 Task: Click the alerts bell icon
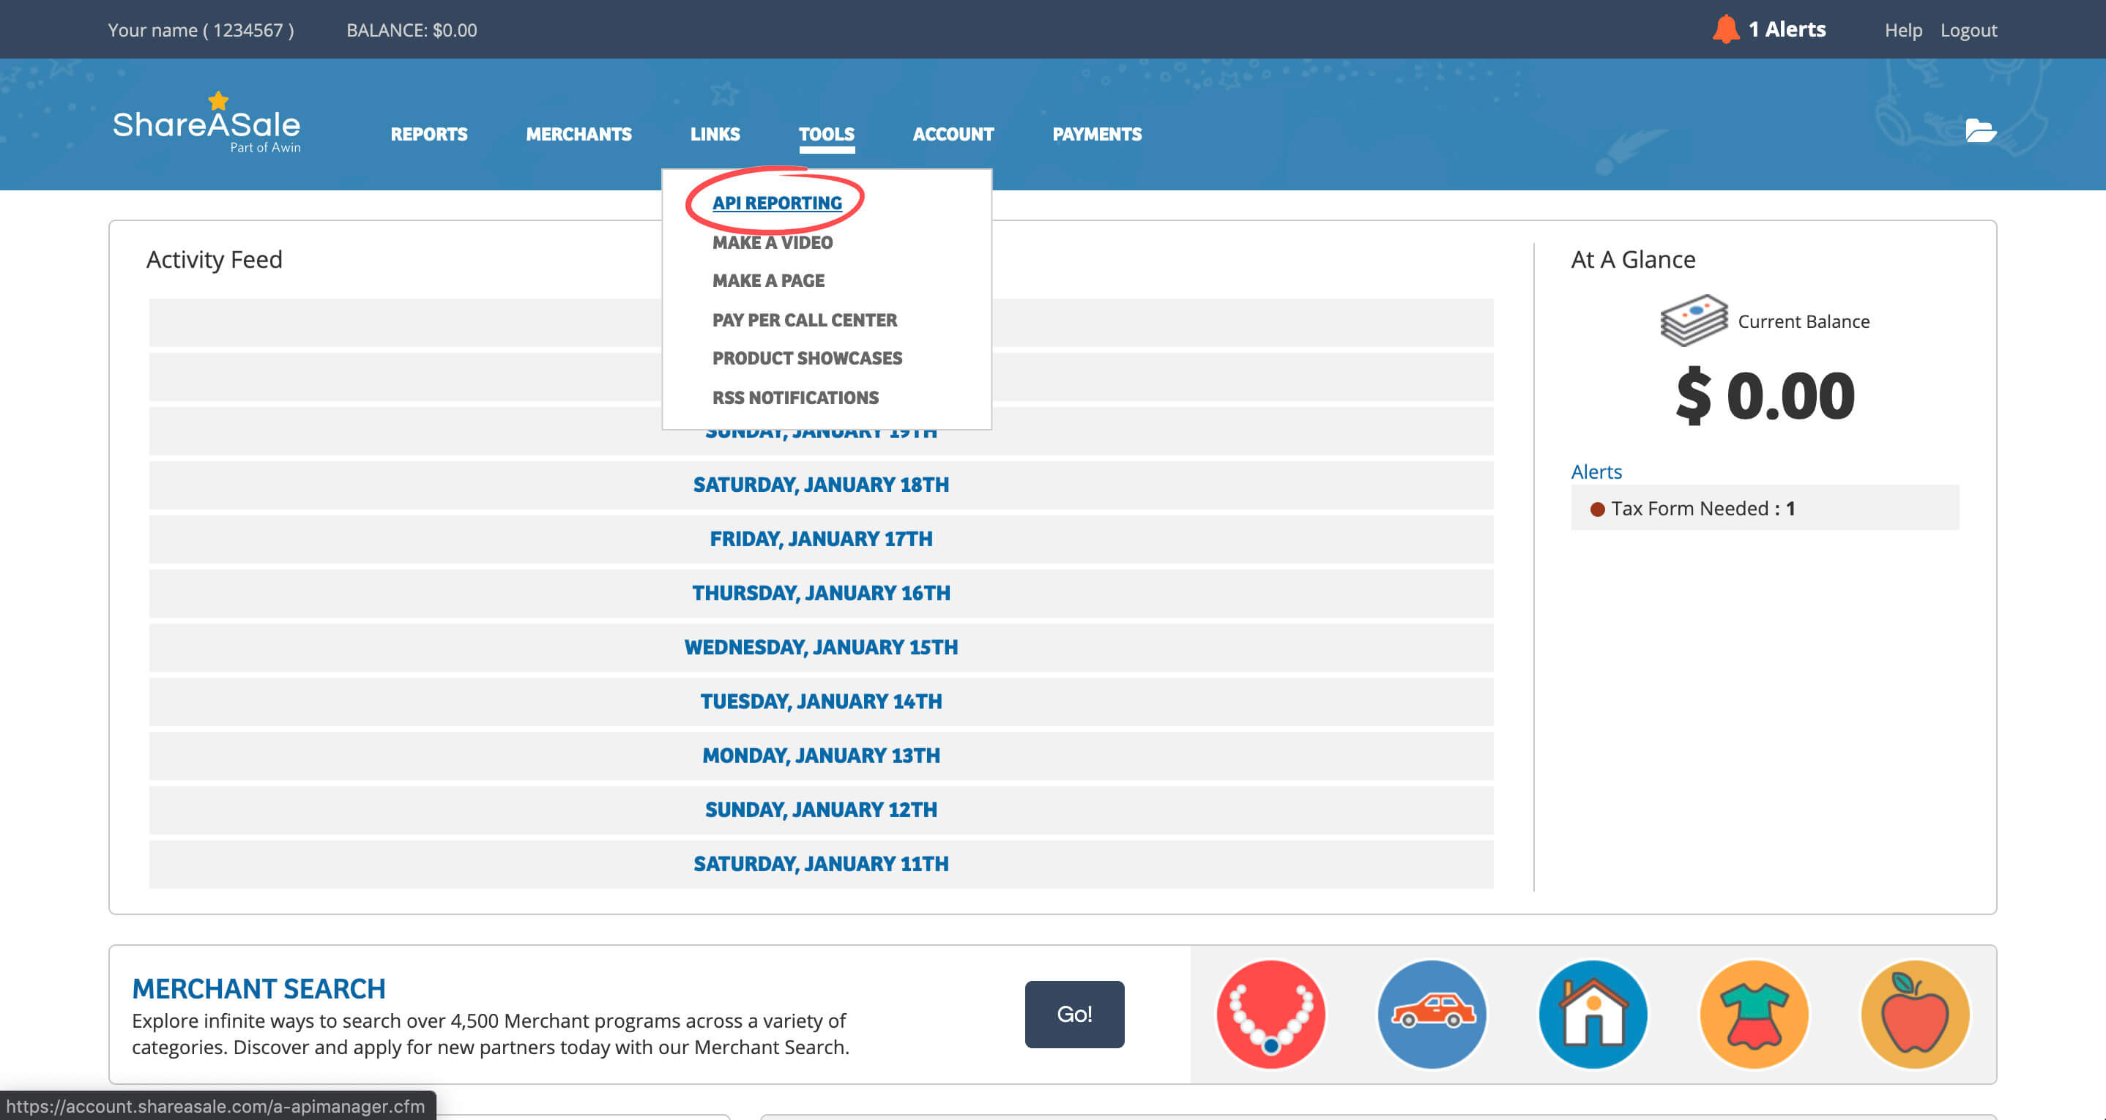(1725, 29)
